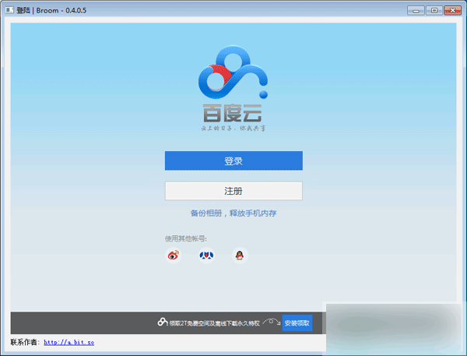Sign in with the Weibo icon
The width and height of the screenshot is (467, 356).
click(x=174, y=255)
